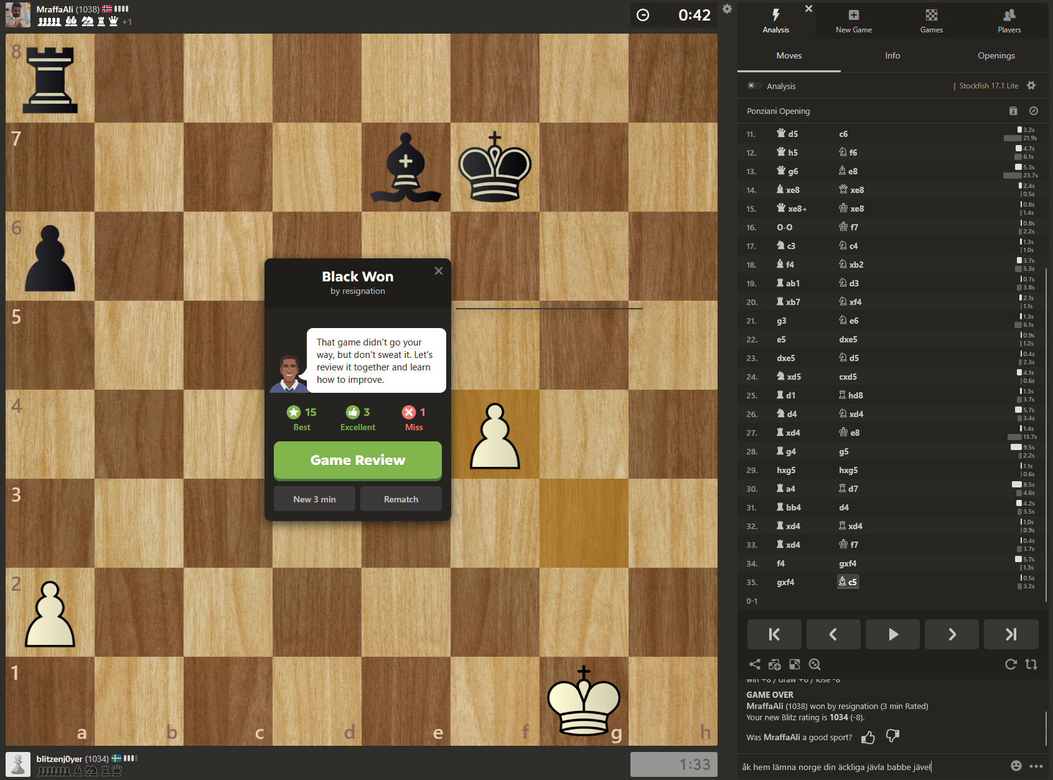The width and height of the screenshot is (1053, 780).
Task: Open the emoji picker in chat
Action: click(1016, 766)
